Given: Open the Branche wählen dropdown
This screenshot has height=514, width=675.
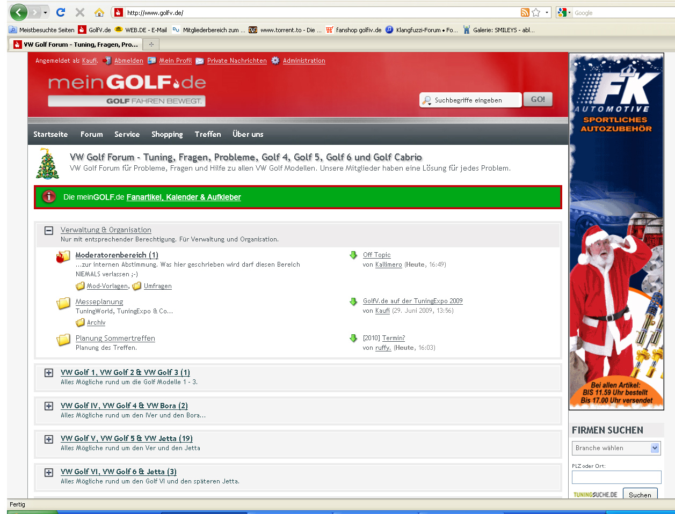Looking at the screenshot, I should point(616,448).
